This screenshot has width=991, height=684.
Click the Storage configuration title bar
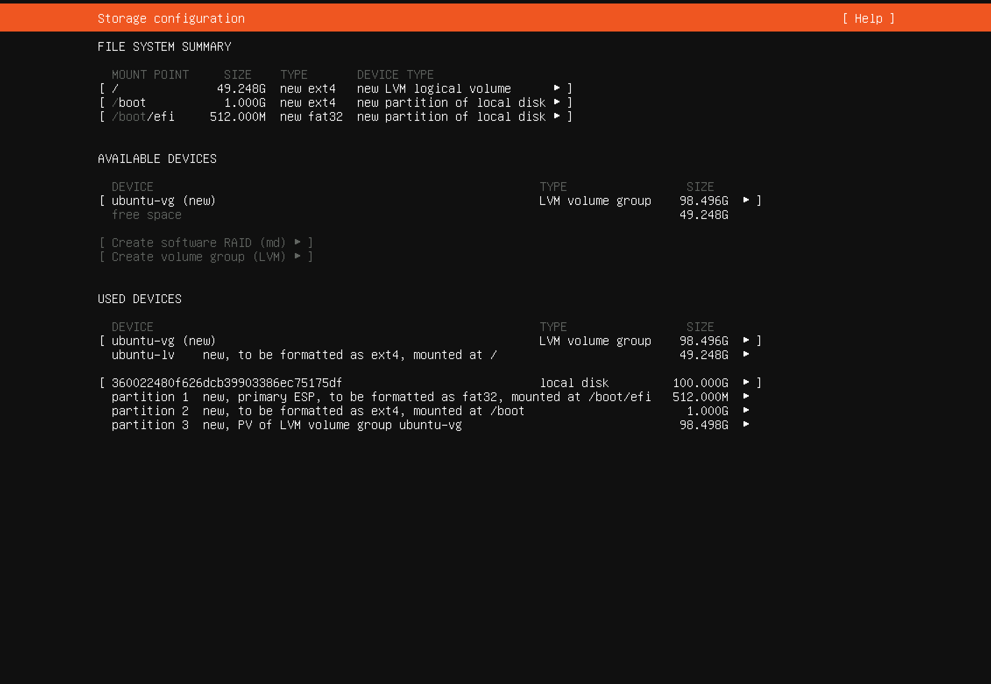pos(171,18)
